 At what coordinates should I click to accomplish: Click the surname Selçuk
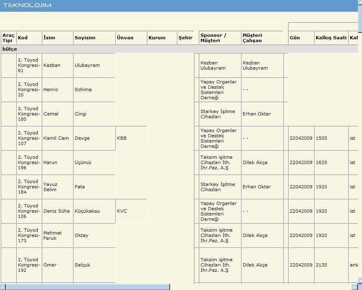(82, 265)
